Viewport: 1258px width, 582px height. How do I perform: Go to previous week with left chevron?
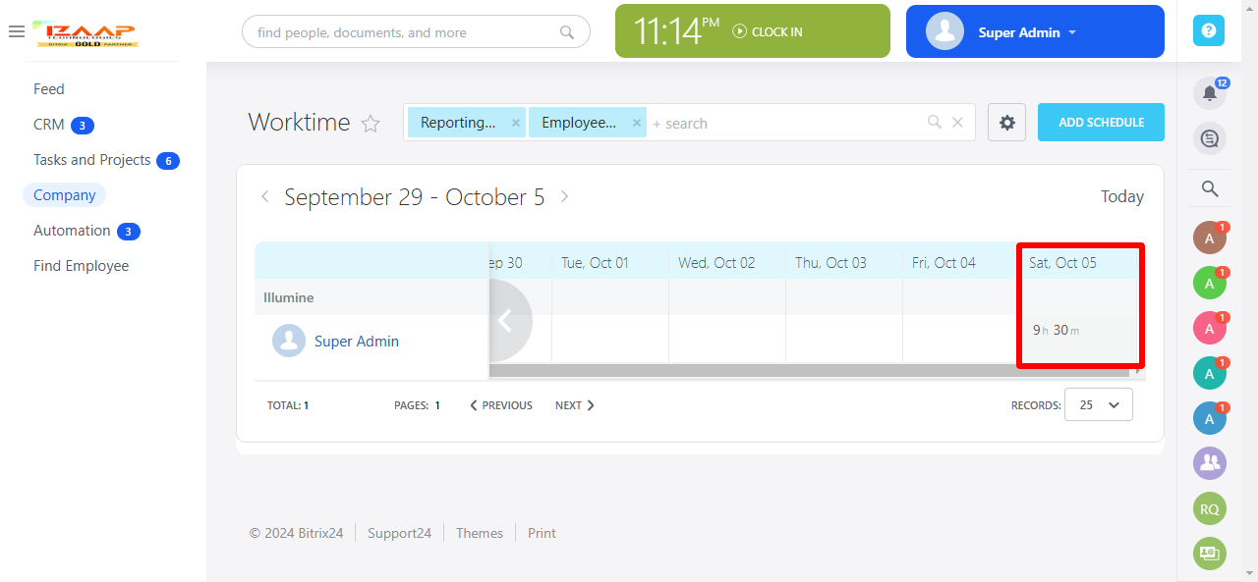tap(264, 196)
